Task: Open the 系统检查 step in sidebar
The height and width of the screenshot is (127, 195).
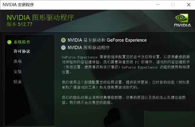Action: click(x=22, y=42)
